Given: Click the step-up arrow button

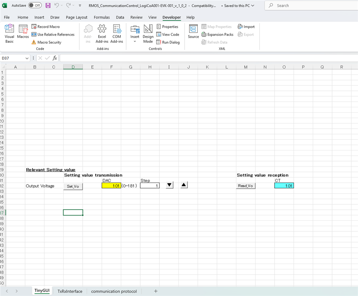Looking at the screenshot, I should [184, 185].
